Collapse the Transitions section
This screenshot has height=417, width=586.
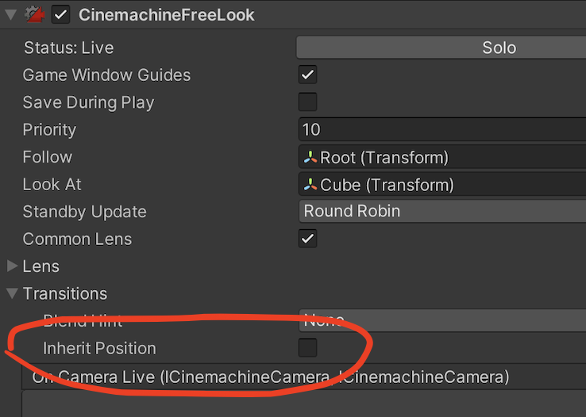[x=12, y=293]
